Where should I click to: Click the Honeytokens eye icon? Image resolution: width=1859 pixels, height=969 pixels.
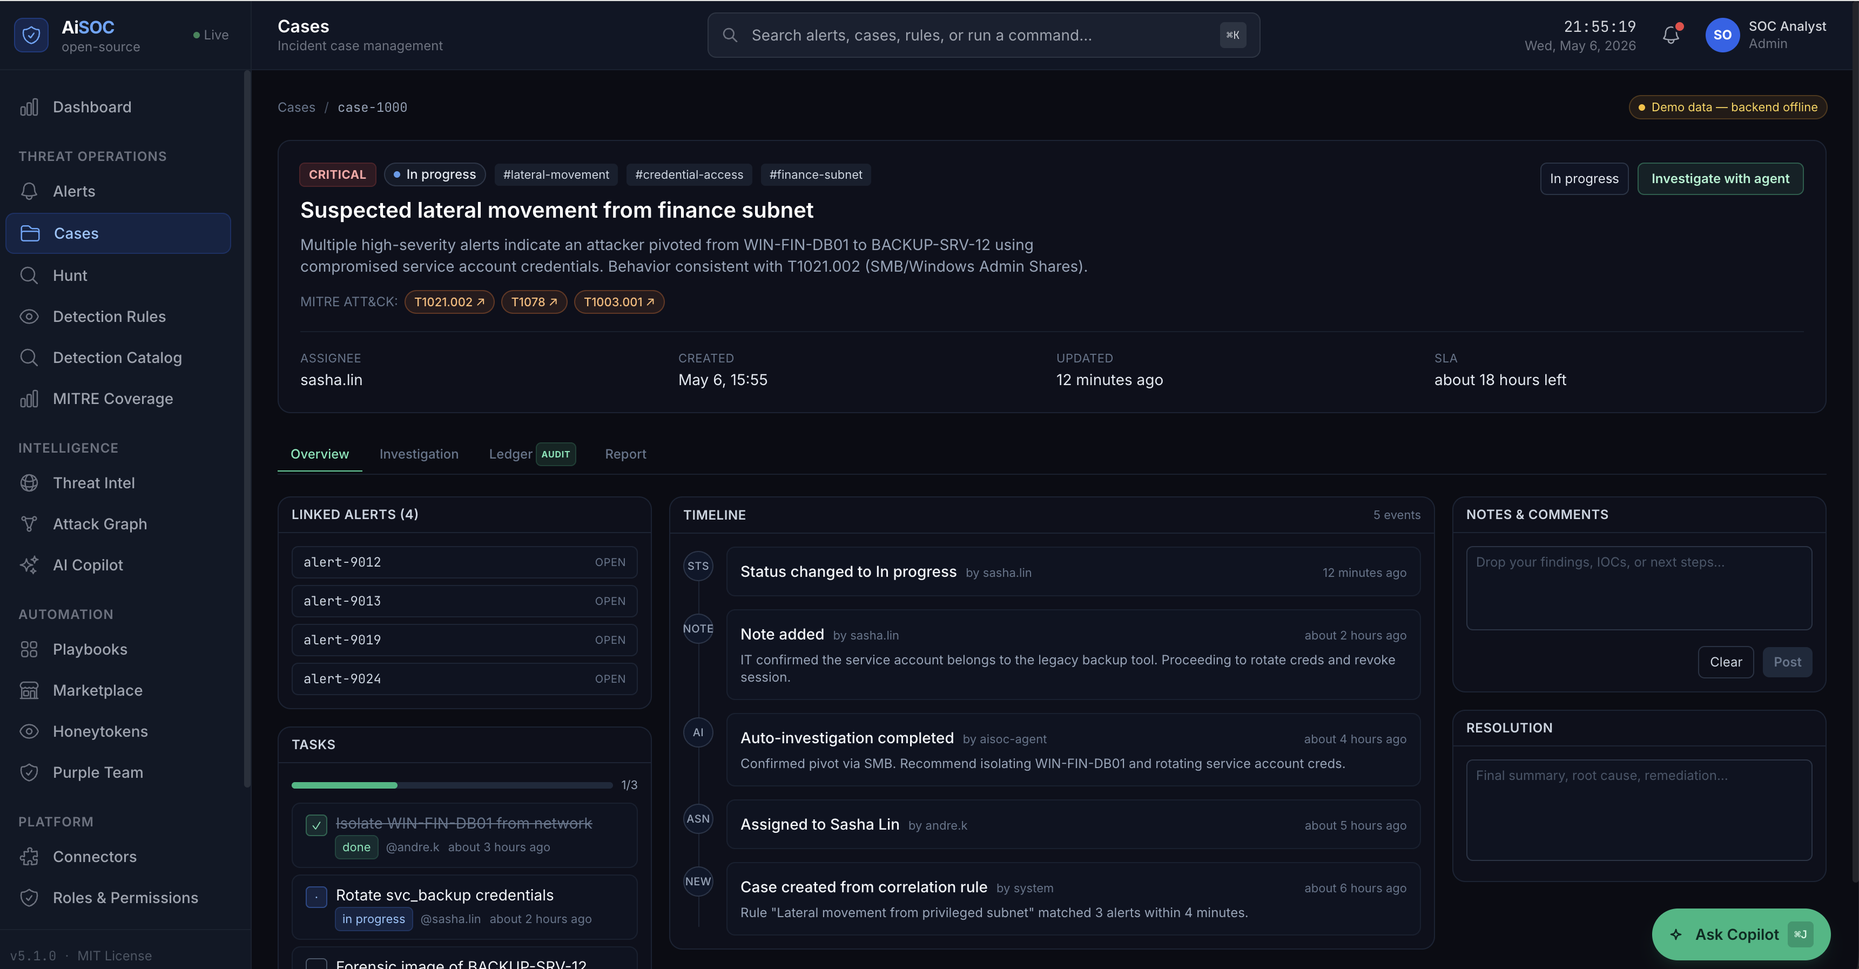pyautogui.click(x=29, y=732)
